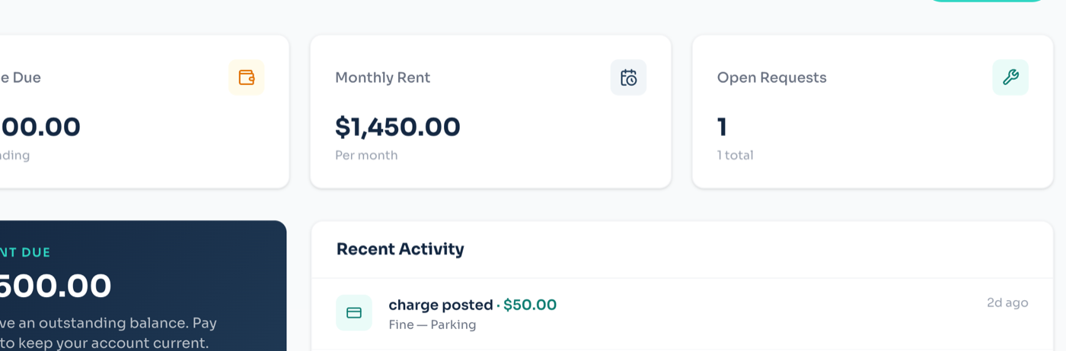The height and width of the screenshot is (351, 1066).
Task: Click the orange wallet icon
Action: (x=246, y=77)
